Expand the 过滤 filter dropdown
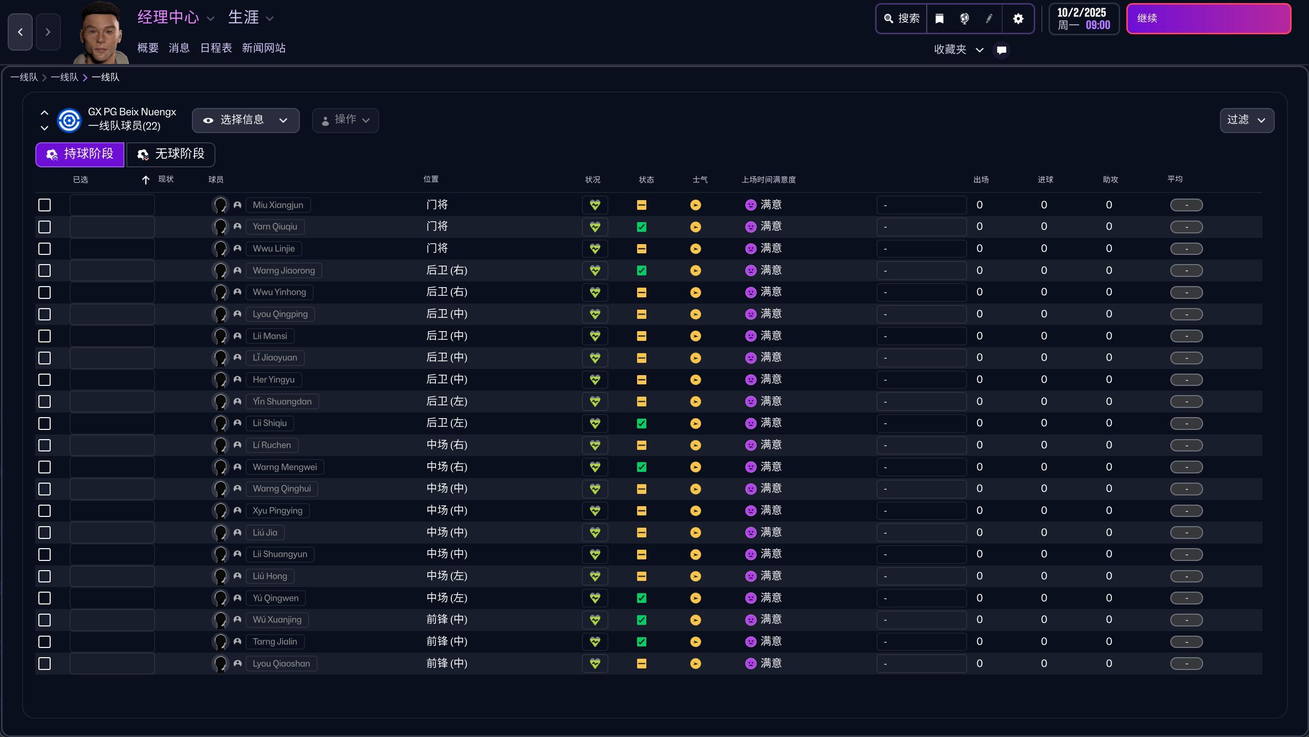1309x737 pixels. click(x=1247, y=120)
